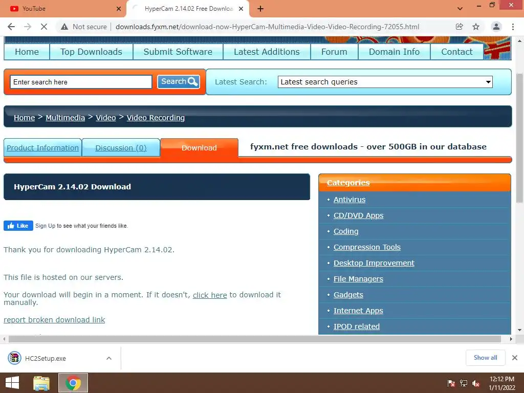
Task: Open Internet Apps category
Action: click(358, 311)
